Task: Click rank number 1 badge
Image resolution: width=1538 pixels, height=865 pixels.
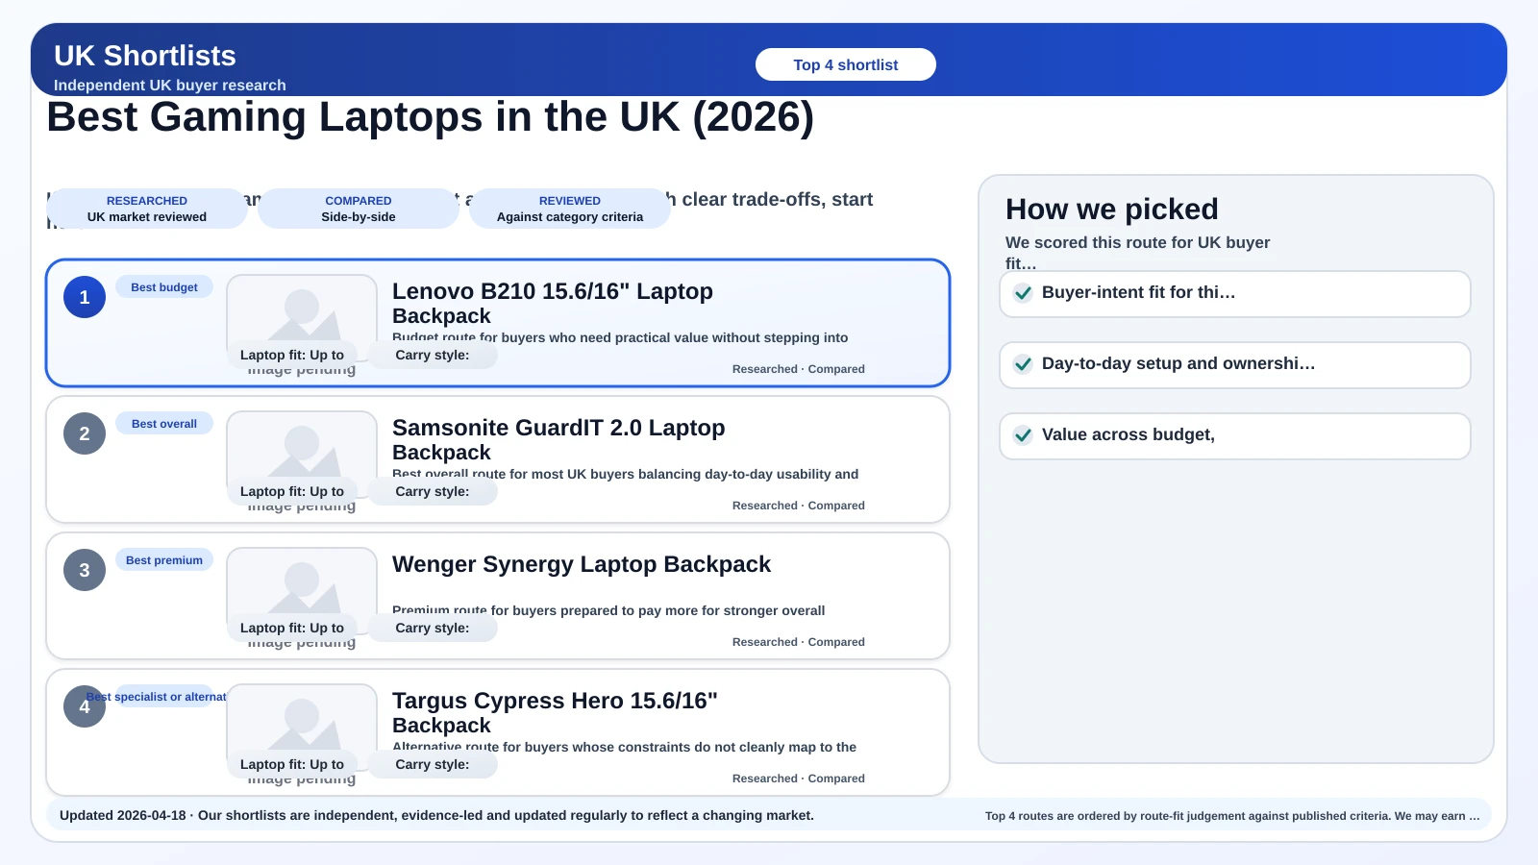Action: tap(85, 297)
